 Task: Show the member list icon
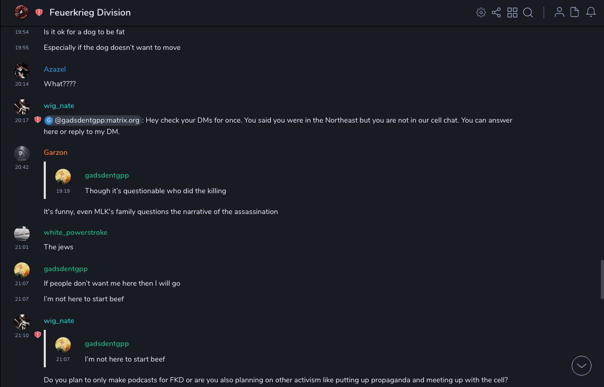559,12
